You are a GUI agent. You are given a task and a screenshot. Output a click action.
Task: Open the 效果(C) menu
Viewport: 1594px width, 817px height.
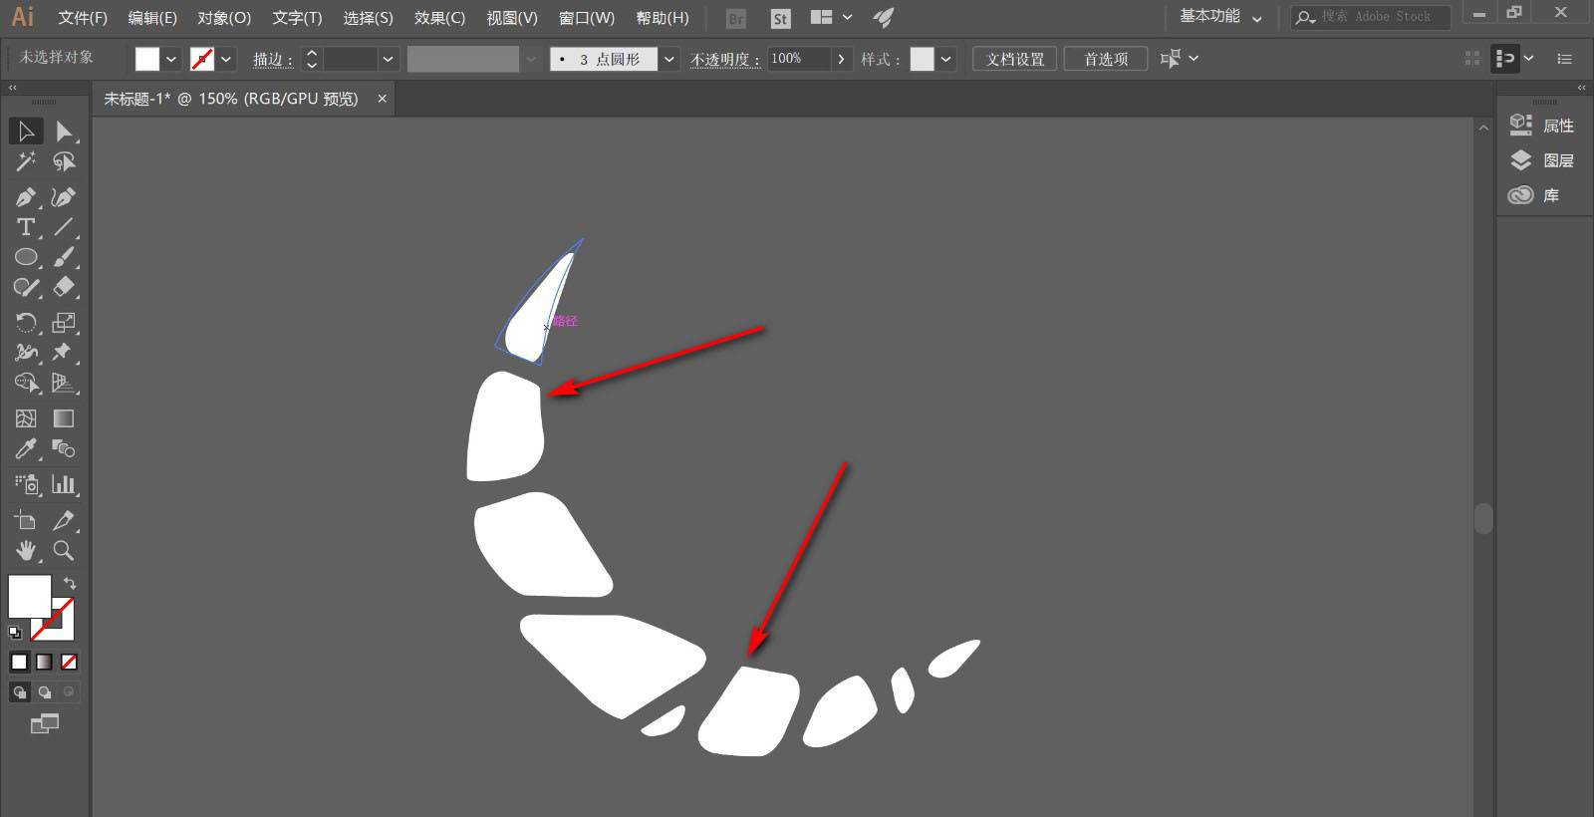(x=439, y=18)
